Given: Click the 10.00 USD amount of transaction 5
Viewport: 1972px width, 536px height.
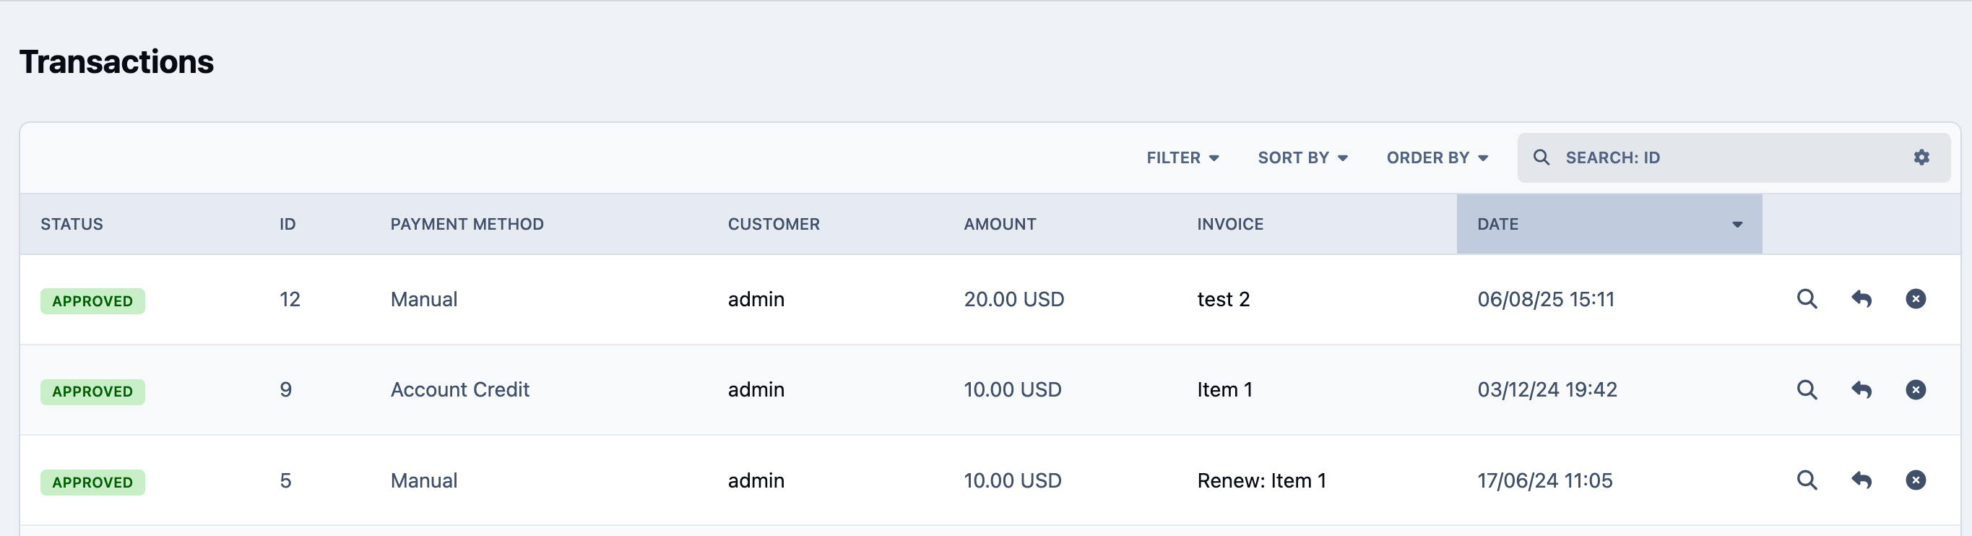Looking at the screenshot, I should pyautogui.click(x=1012, y=481).
